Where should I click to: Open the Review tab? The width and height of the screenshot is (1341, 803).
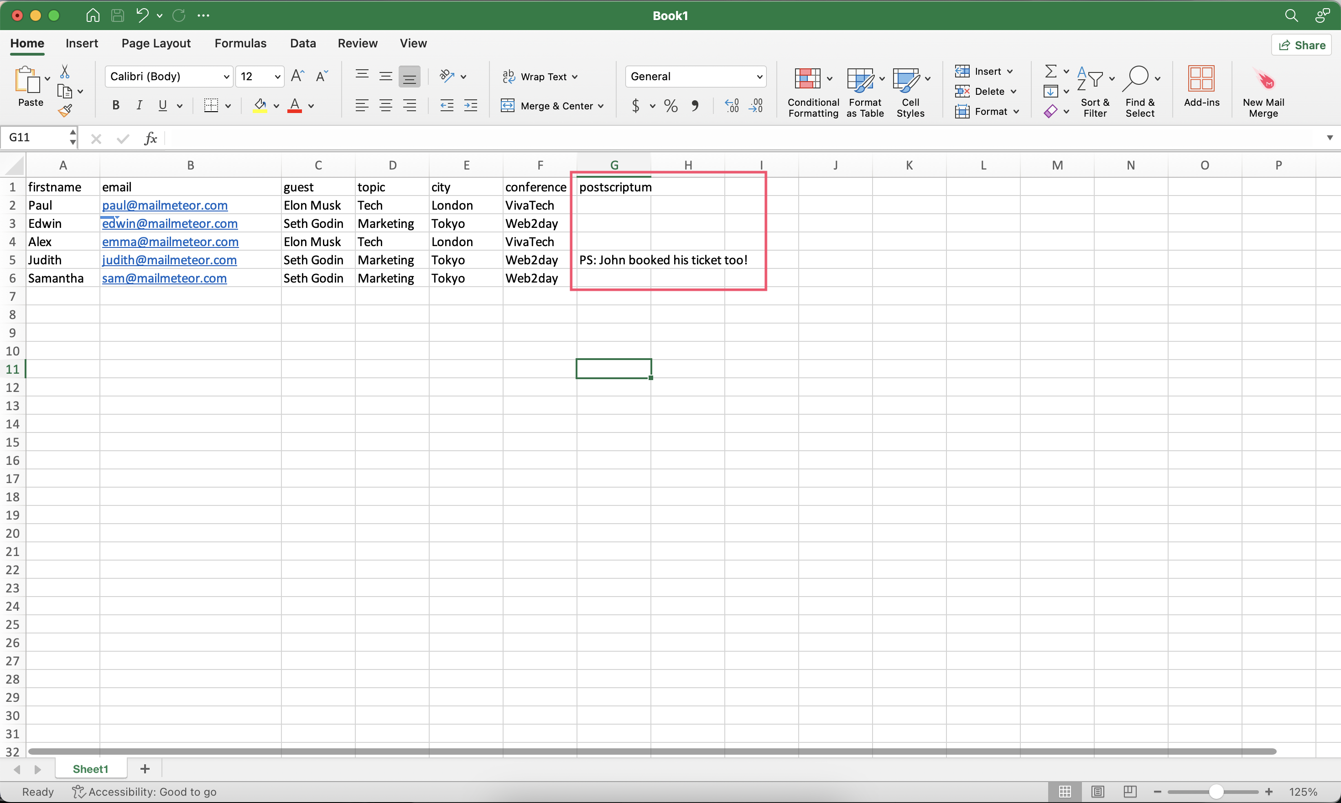tap(358, 43)
